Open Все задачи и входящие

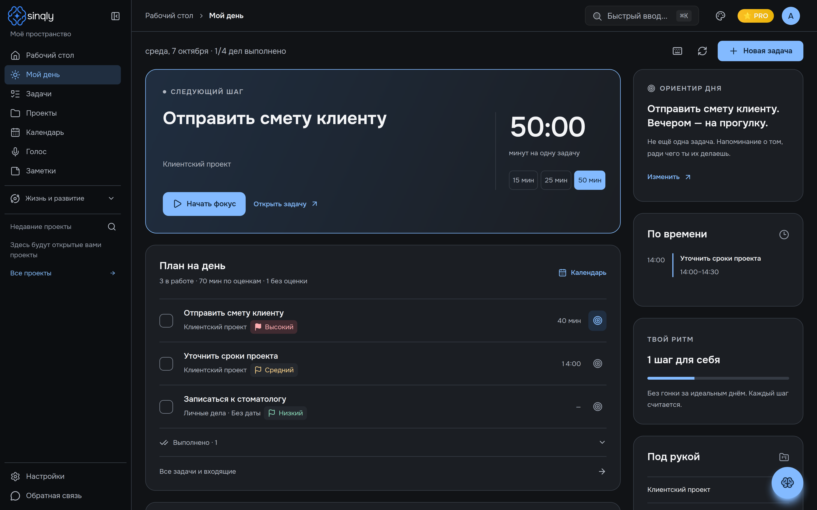[x=383, y=471]
